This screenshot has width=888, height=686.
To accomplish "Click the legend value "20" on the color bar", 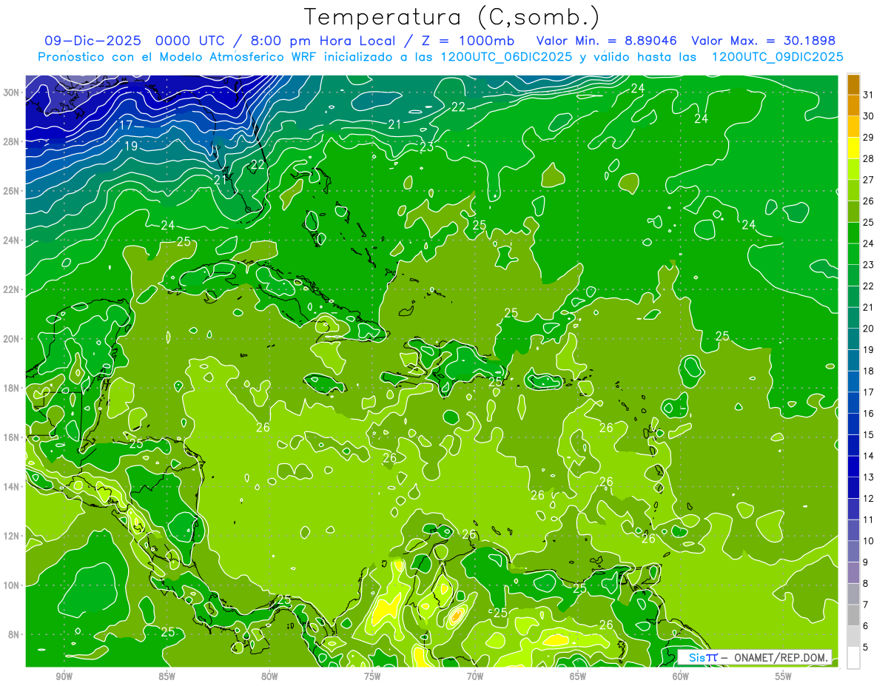I will pos(869,329).
